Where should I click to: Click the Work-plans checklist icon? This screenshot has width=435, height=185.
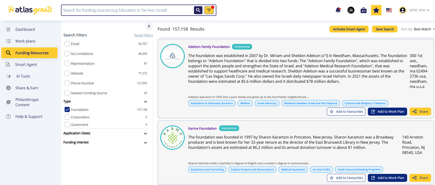tap(8, 41)
